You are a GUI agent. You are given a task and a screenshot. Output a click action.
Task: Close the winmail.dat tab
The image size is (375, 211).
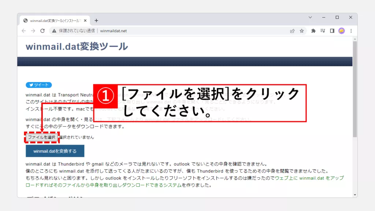pyautogui.click(x=85, y=21)
